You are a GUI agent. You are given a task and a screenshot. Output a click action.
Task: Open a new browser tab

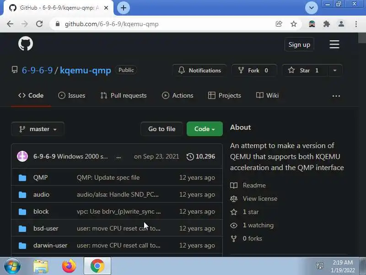point(123,8)
